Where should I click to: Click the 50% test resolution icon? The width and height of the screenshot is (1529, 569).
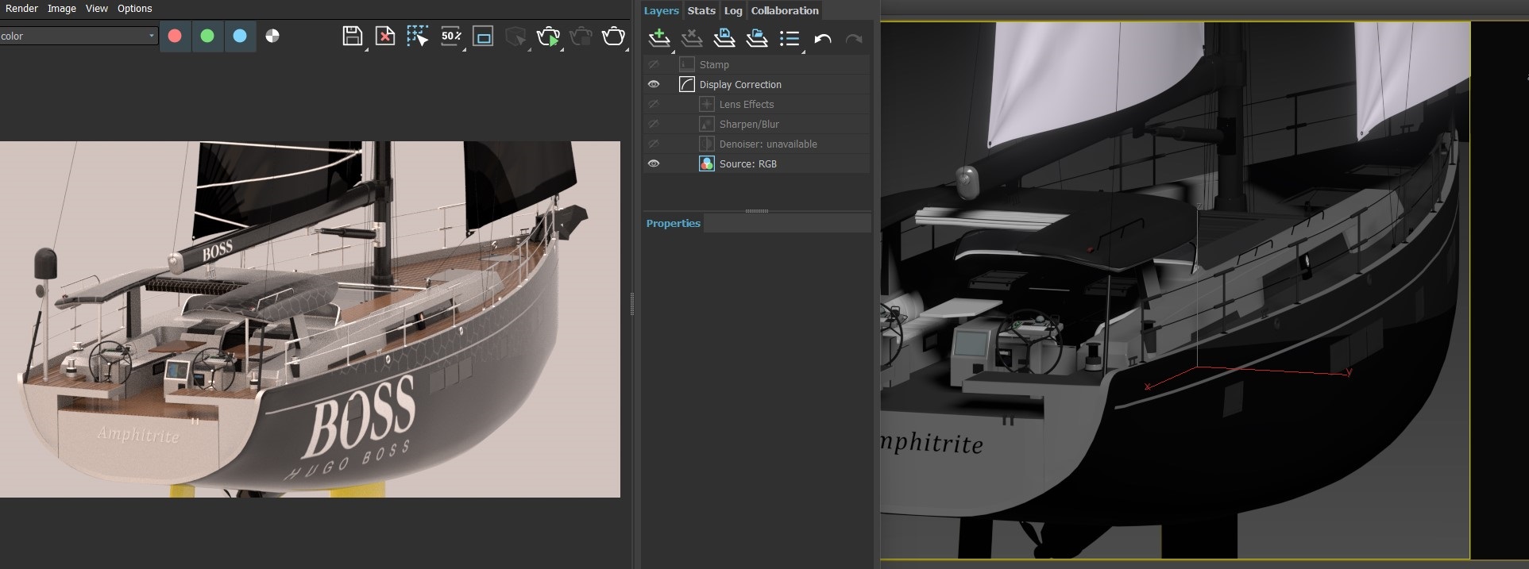tap(450, 36)
